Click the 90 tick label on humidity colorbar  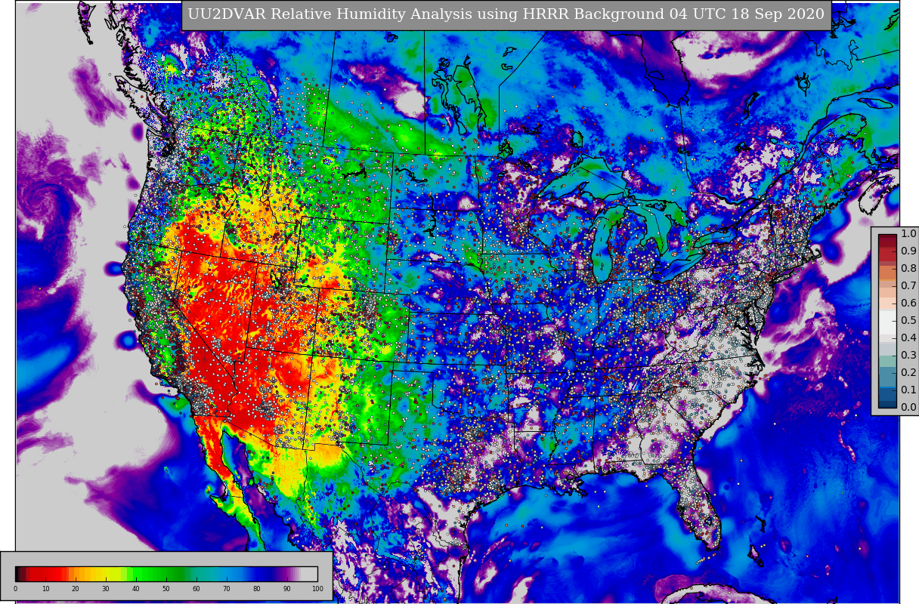[287, 589]
